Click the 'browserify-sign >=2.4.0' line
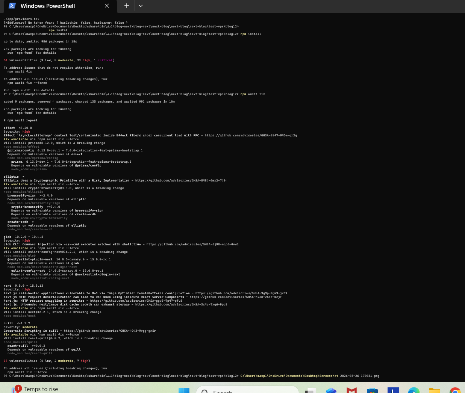 pyautogui.click(x=30, y=195)
